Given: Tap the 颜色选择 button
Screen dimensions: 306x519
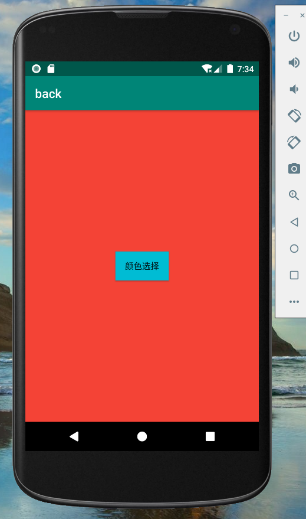Looking at the screenshot, I should (142, 266).
